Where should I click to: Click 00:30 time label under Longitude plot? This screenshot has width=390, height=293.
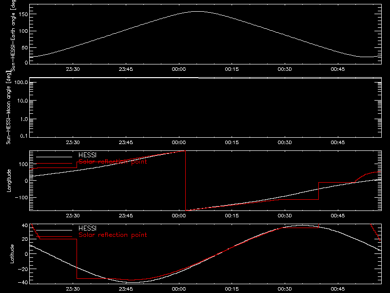coord(285,215)
